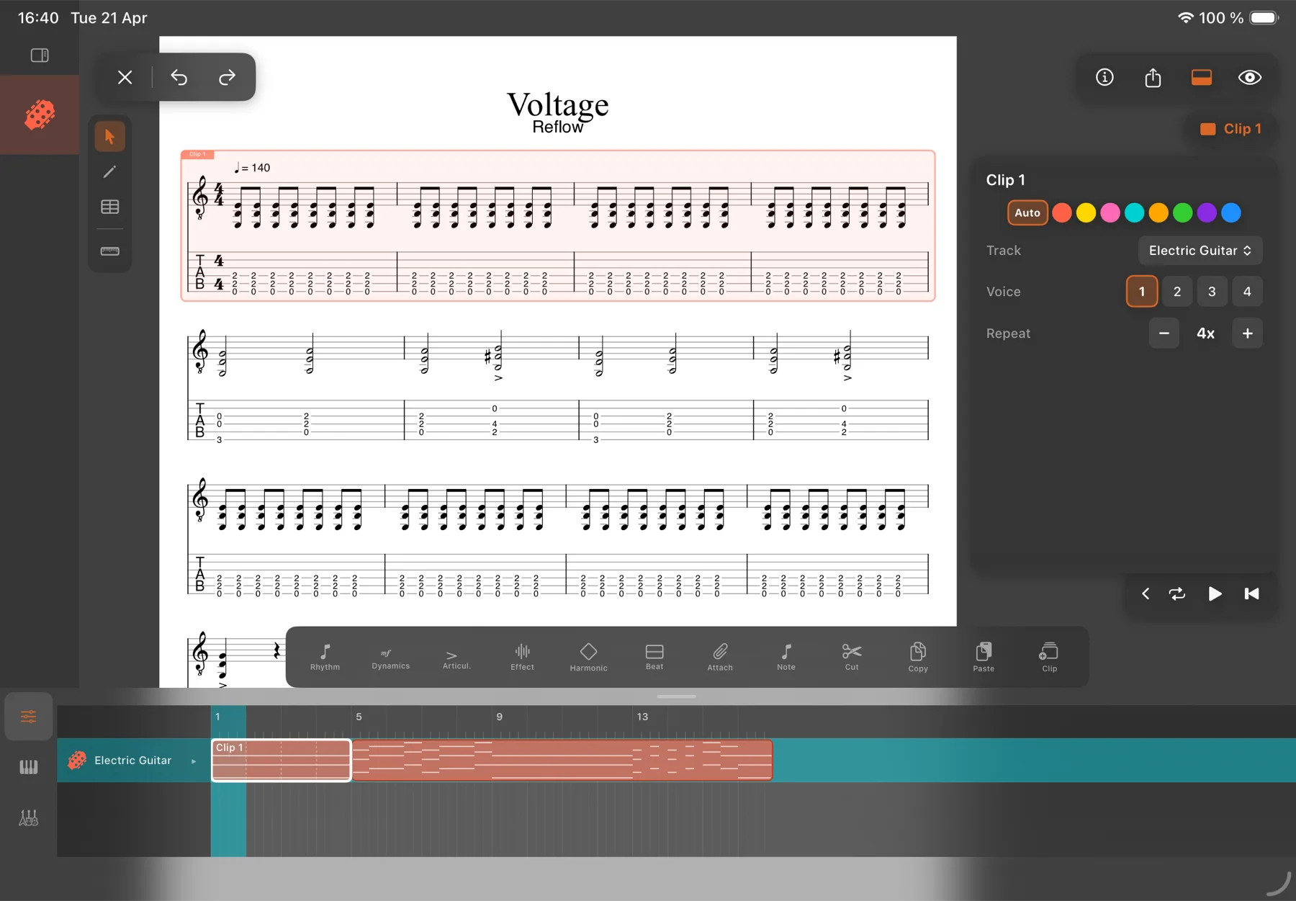Viewport: 1296px width, 901px height.
Task: Choose the orange colour swatch
Action: (x=1158, y=212)
